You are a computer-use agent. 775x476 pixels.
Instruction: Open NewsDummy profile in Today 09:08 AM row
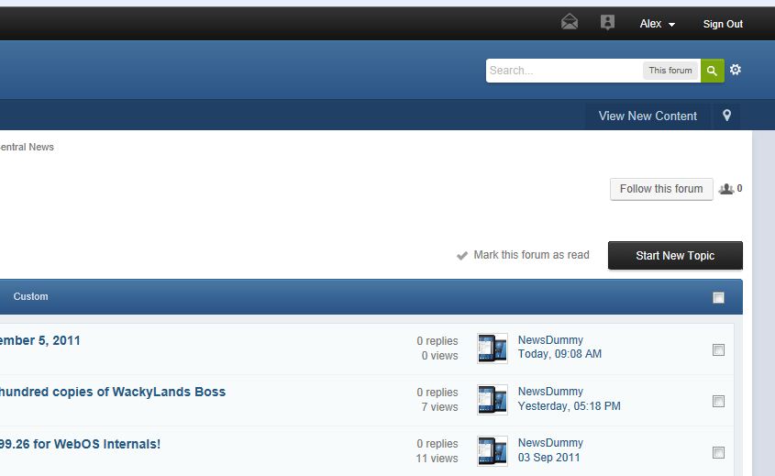coord(550,340)
